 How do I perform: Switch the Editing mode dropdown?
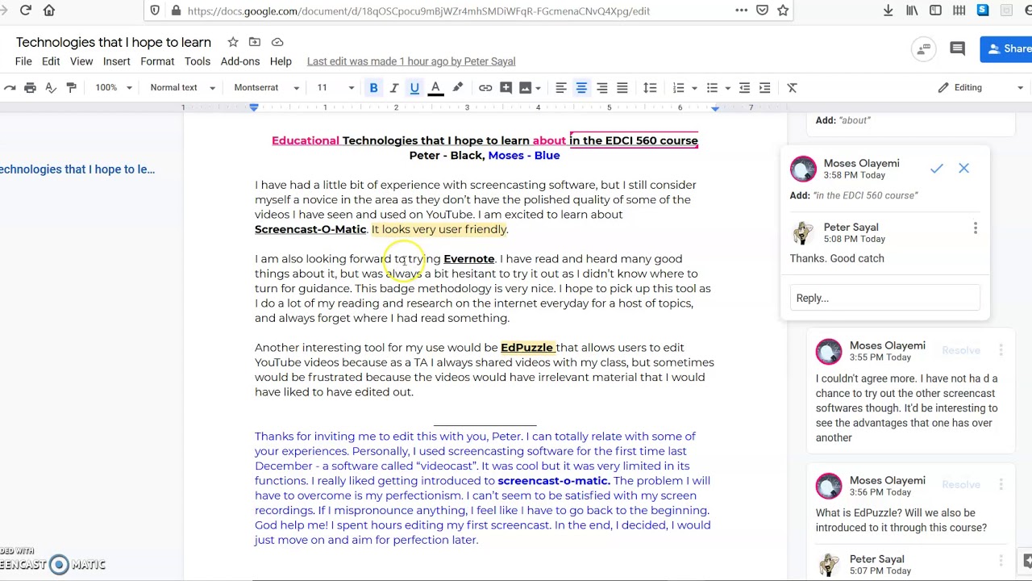coord(980,87)
